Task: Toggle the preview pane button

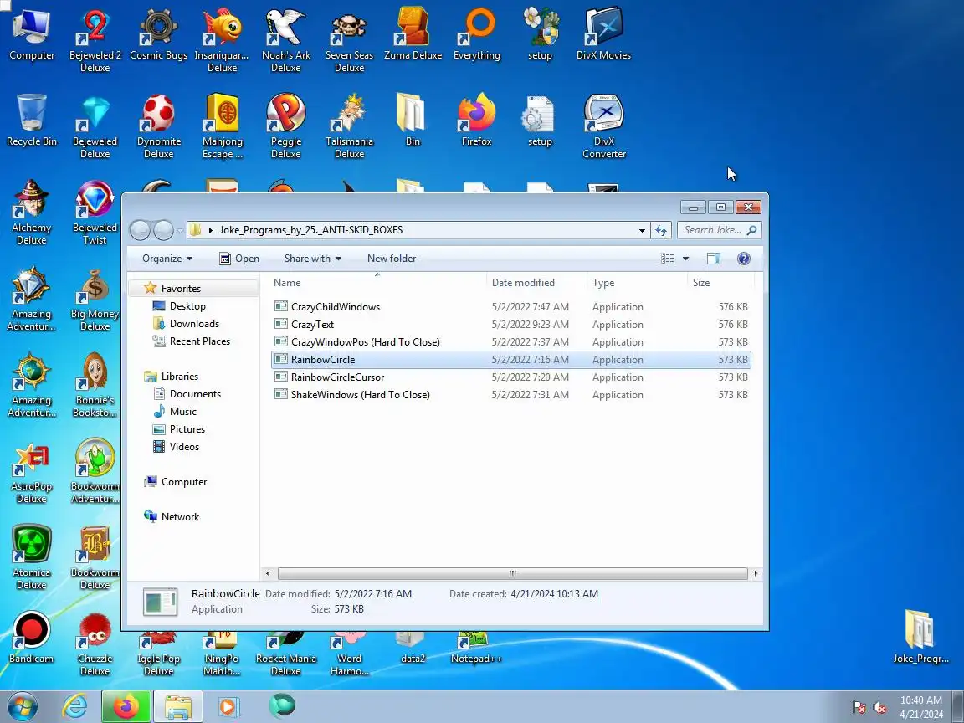Action: click(x=714, y=259)
